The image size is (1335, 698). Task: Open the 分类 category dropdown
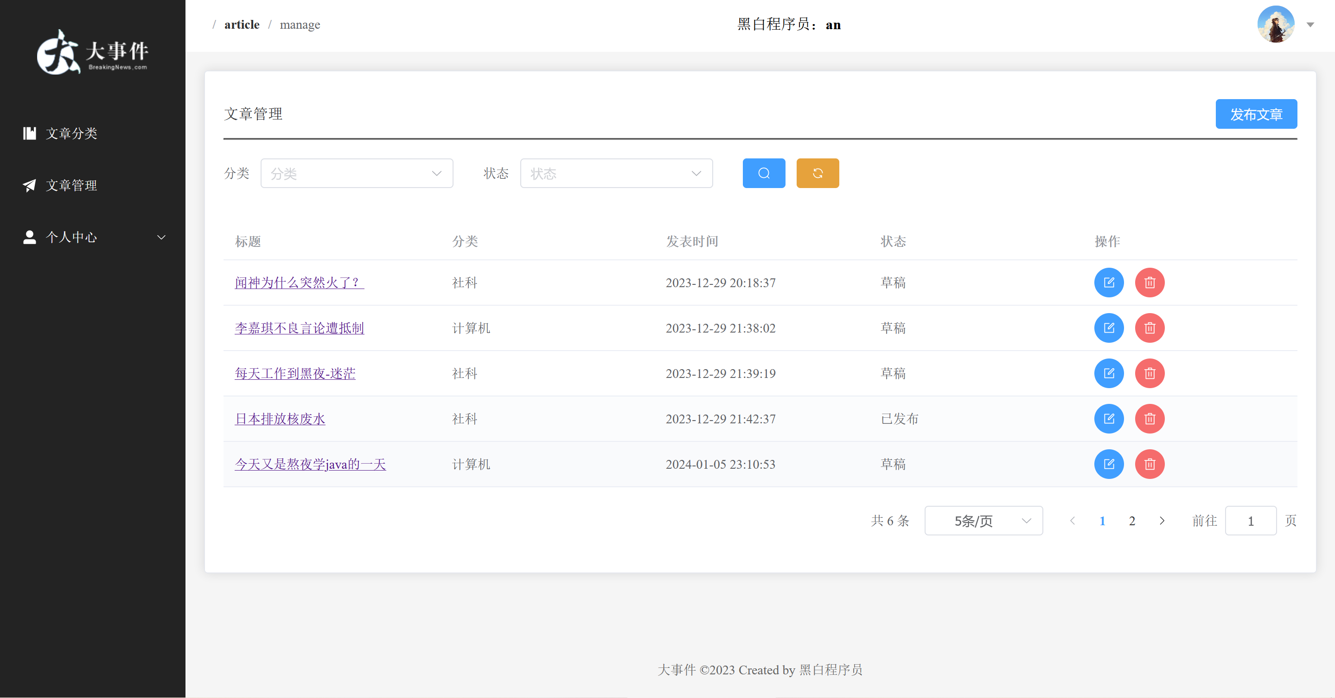[x=357, y=174]
